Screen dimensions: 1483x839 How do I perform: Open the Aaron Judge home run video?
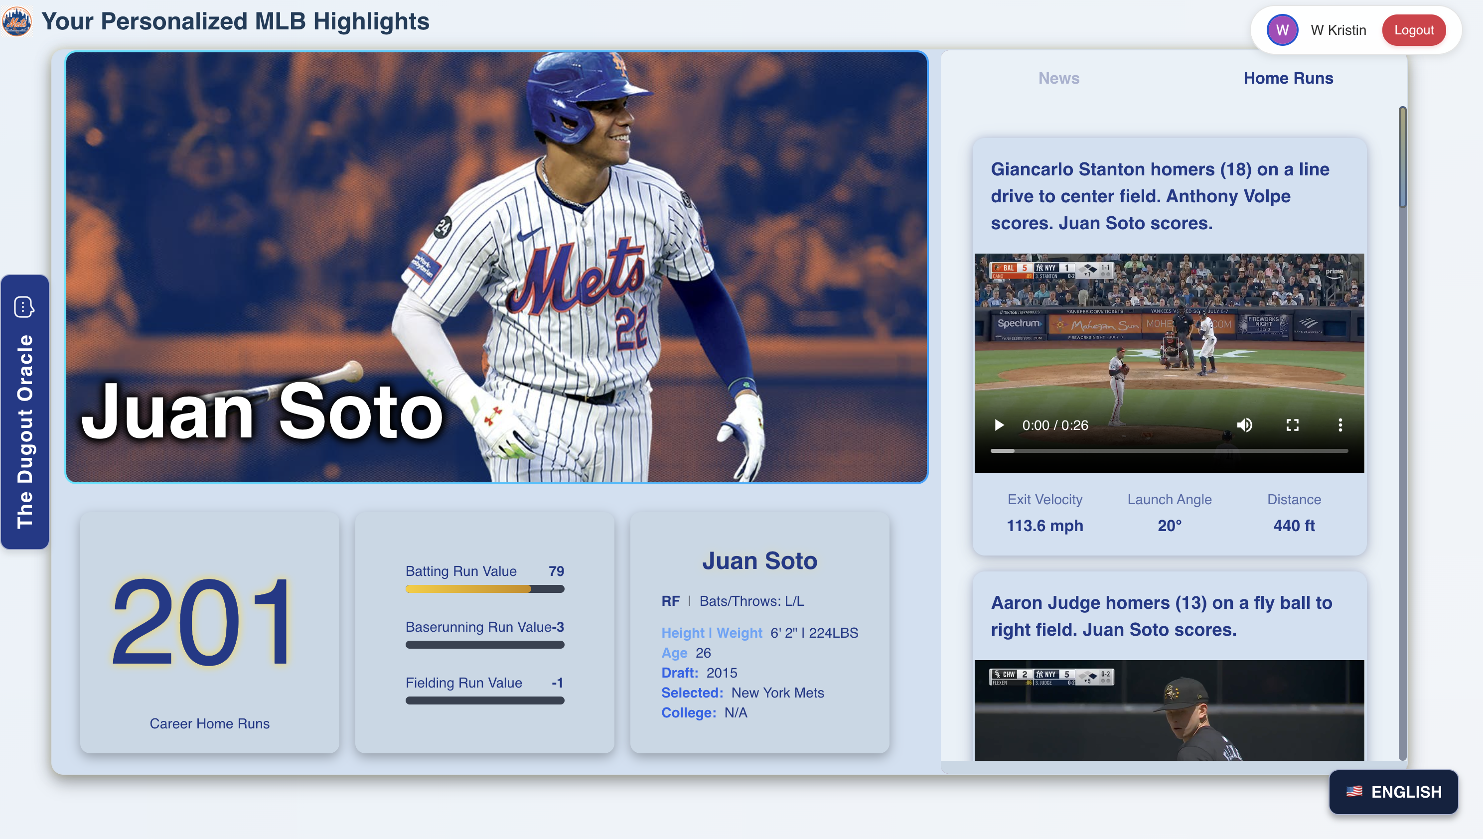click(1169, 710)
